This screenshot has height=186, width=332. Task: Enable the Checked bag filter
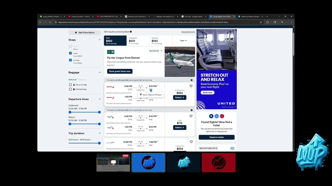[x=70, y=89]
